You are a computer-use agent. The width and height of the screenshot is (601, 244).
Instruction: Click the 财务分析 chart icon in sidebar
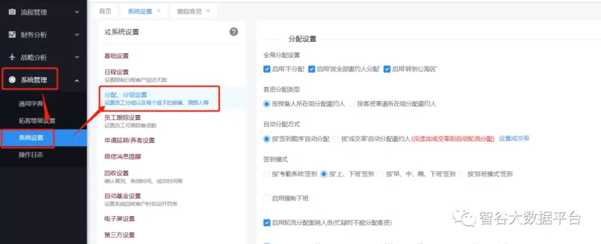pos(12,34)
